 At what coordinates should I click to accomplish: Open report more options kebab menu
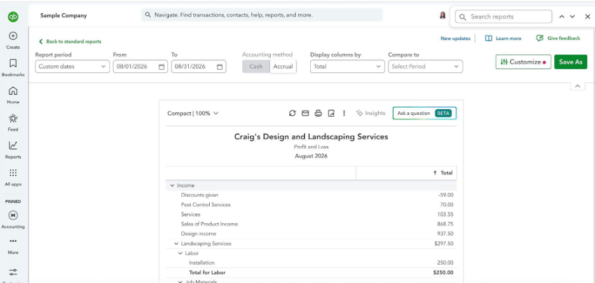point(344,114)
